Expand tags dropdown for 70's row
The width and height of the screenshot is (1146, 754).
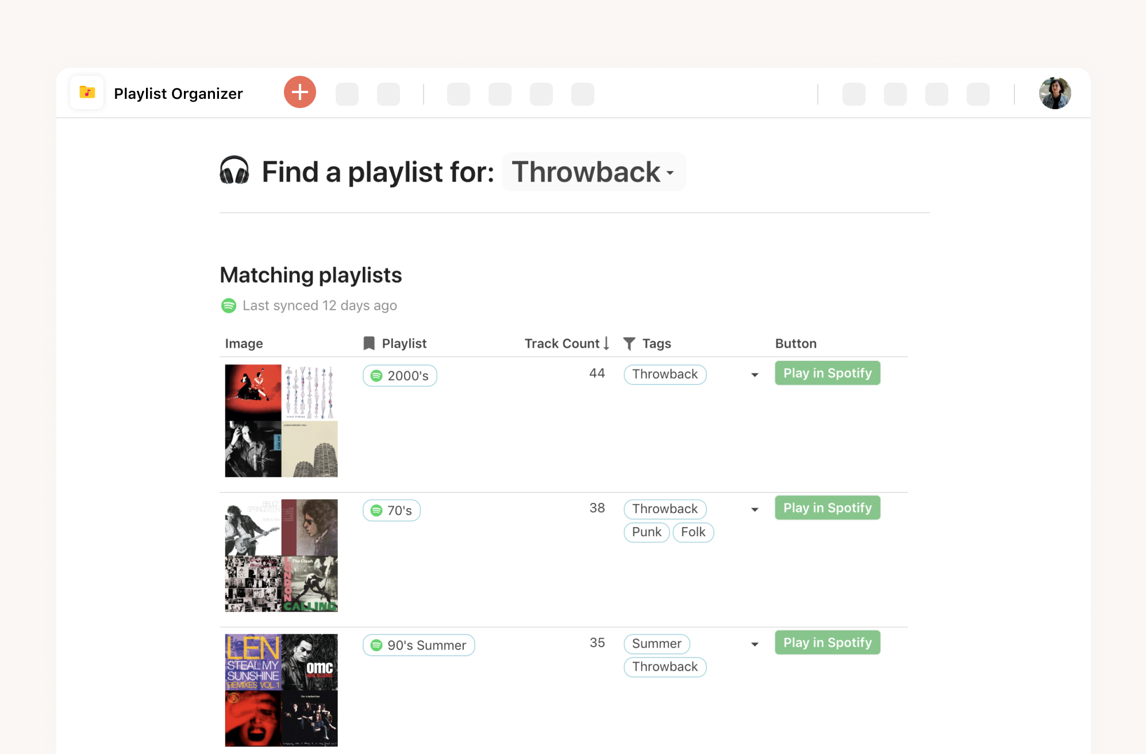pos(755,510)
